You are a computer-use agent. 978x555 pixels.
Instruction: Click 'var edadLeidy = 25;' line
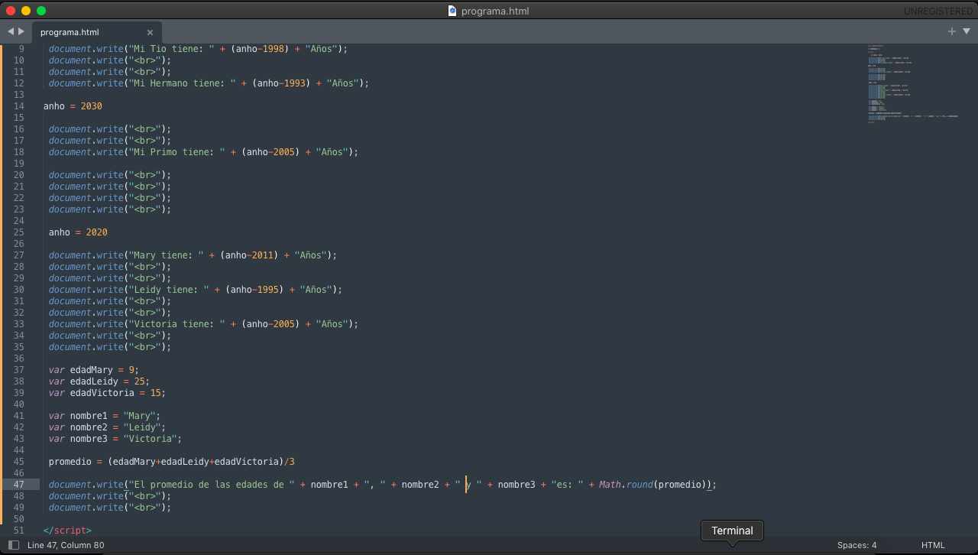99,381
